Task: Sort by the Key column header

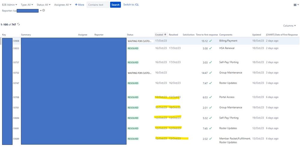Action: click(4, 35)
